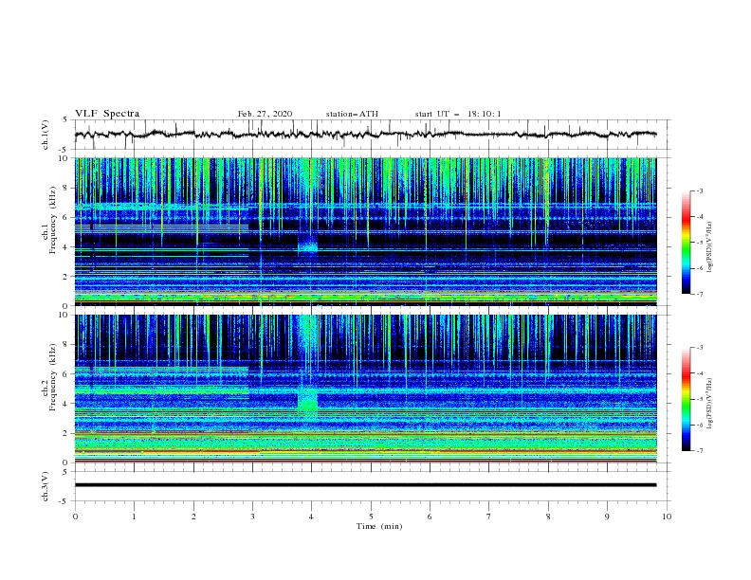The width and height of the screenshot is (751, 580).
Task: Click the "-5" label on ch.1 colorbar
Action: coord(699,243)
